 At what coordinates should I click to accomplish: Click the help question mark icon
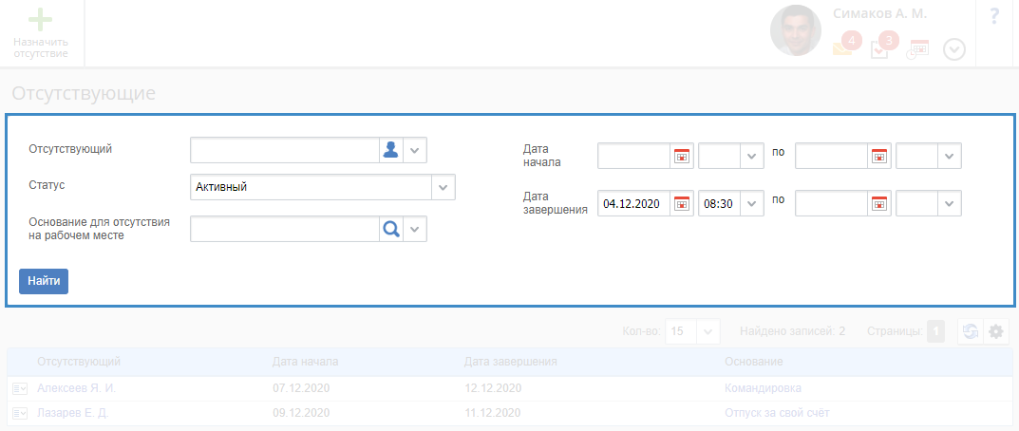994,16
